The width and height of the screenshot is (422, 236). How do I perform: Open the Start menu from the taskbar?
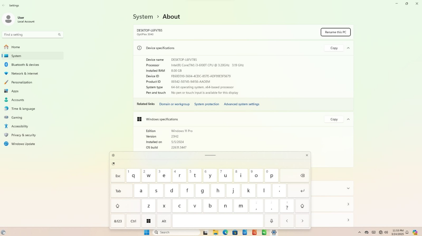pos(147,232)
